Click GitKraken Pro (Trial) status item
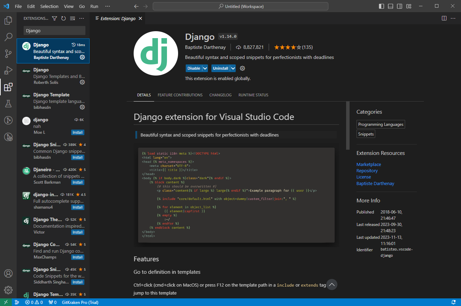 [80, 302]
